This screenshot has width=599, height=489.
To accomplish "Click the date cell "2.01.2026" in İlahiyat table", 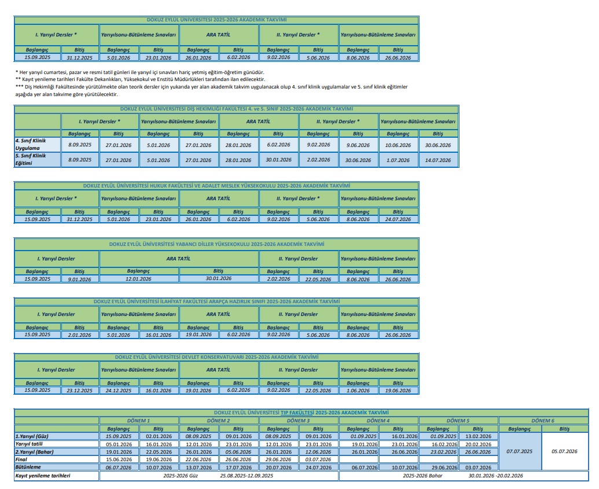I will coord(79,335).
